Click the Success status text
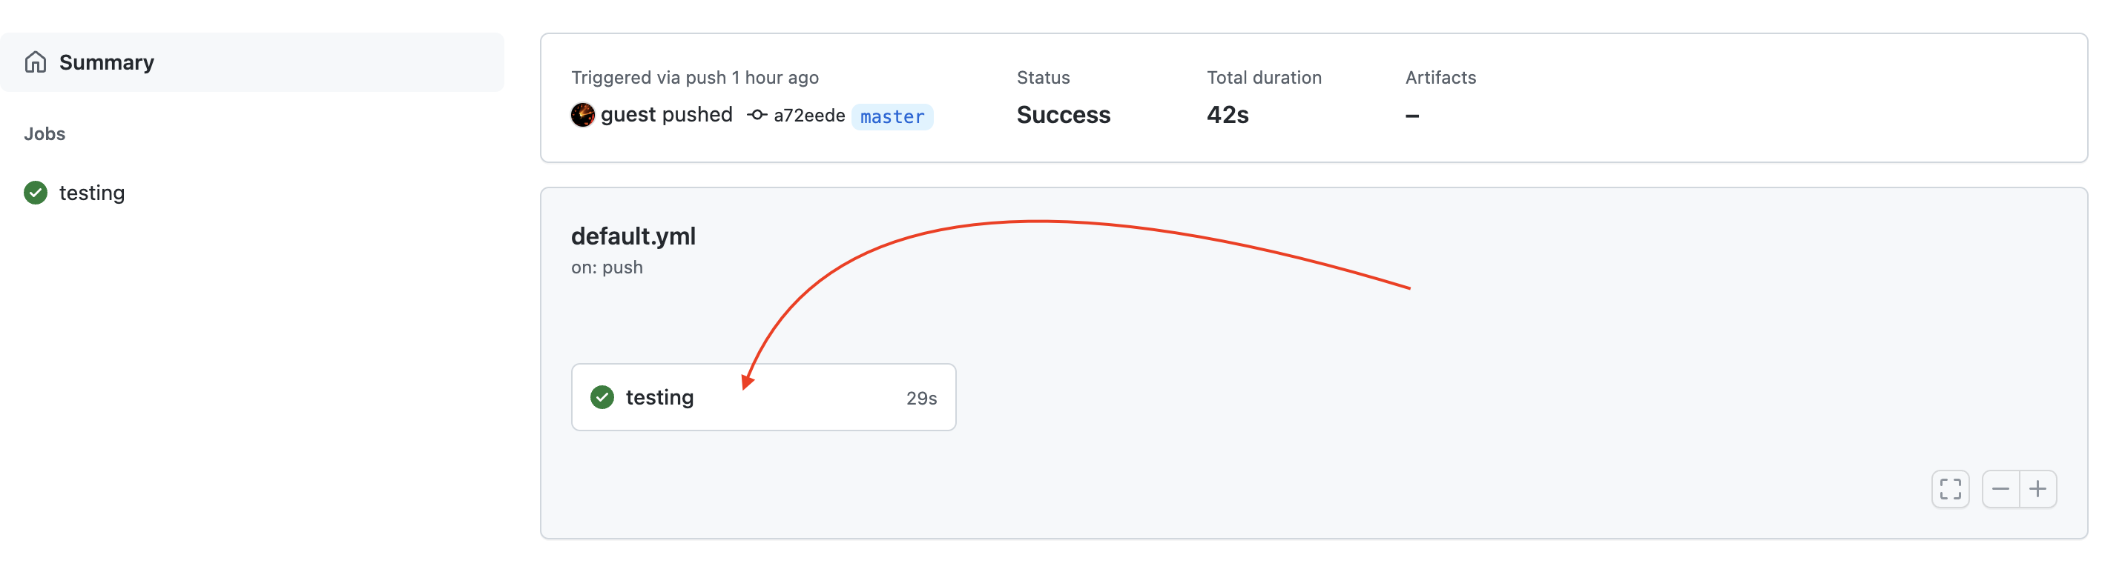Viewport: 2102px width, 575px height. [x=1062, y=115]
